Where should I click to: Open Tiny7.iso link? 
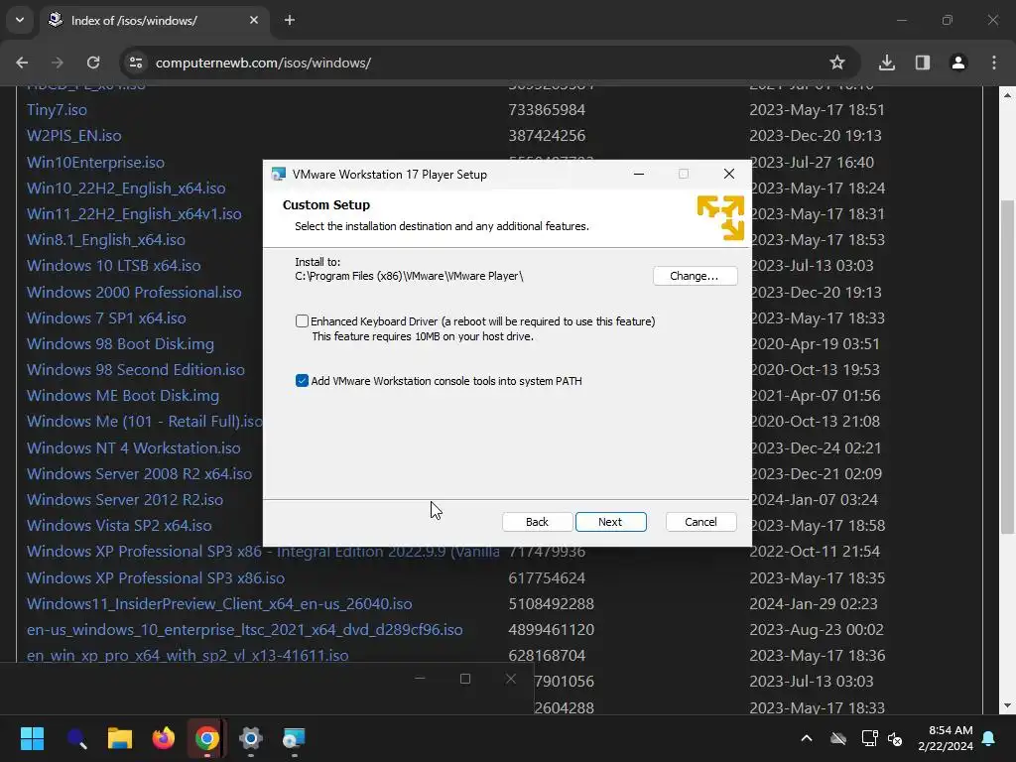click(57, 109)
